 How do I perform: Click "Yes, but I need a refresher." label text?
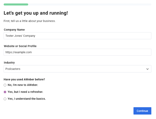[x=25, y=92]
